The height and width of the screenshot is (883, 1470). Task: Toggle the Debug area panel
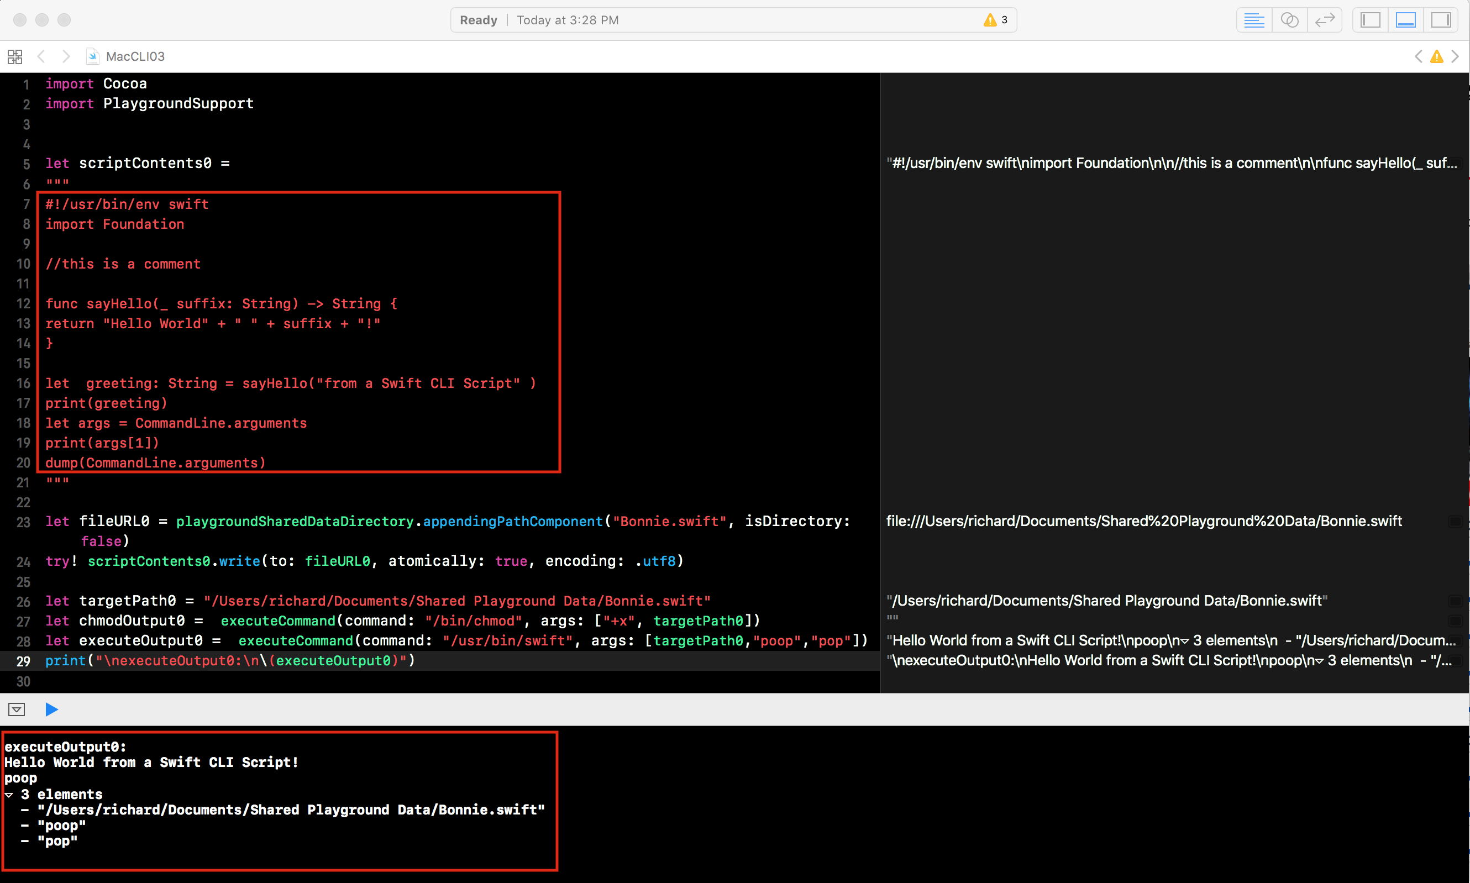pyautogui.click(x=1405, y=20)
